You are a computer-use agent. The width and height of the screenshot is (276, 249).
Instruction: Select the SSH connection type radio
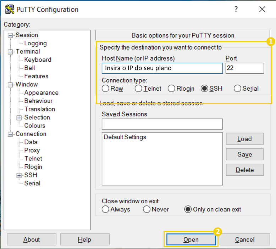point(204,89)
